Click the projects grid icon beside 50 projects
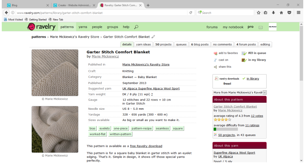305x164 pixels. [215, 135]
